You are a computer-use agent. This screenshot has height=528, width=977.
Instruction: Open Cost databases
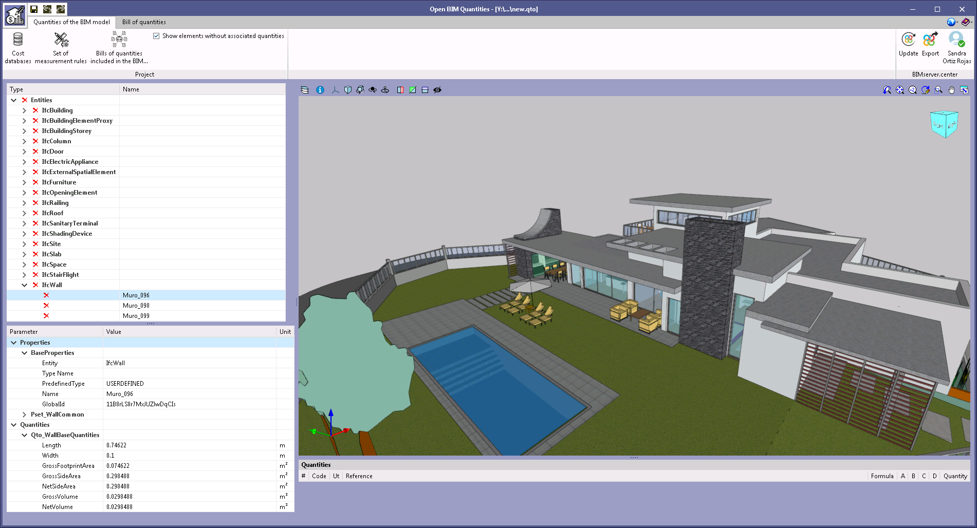pyautogui.click(x=18, y=48)
